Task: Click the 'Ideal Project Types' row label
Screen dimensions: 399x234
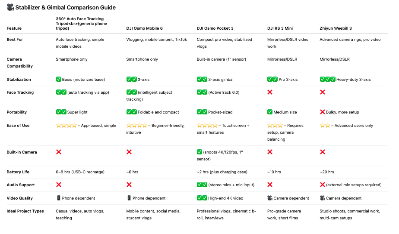Action: point(25,211)
